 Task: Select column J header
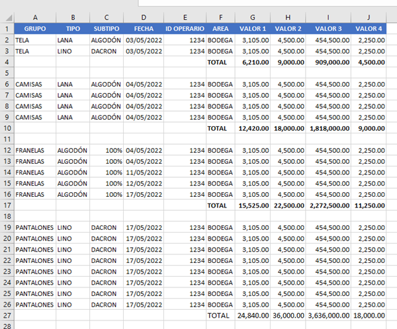coord(369,17)
